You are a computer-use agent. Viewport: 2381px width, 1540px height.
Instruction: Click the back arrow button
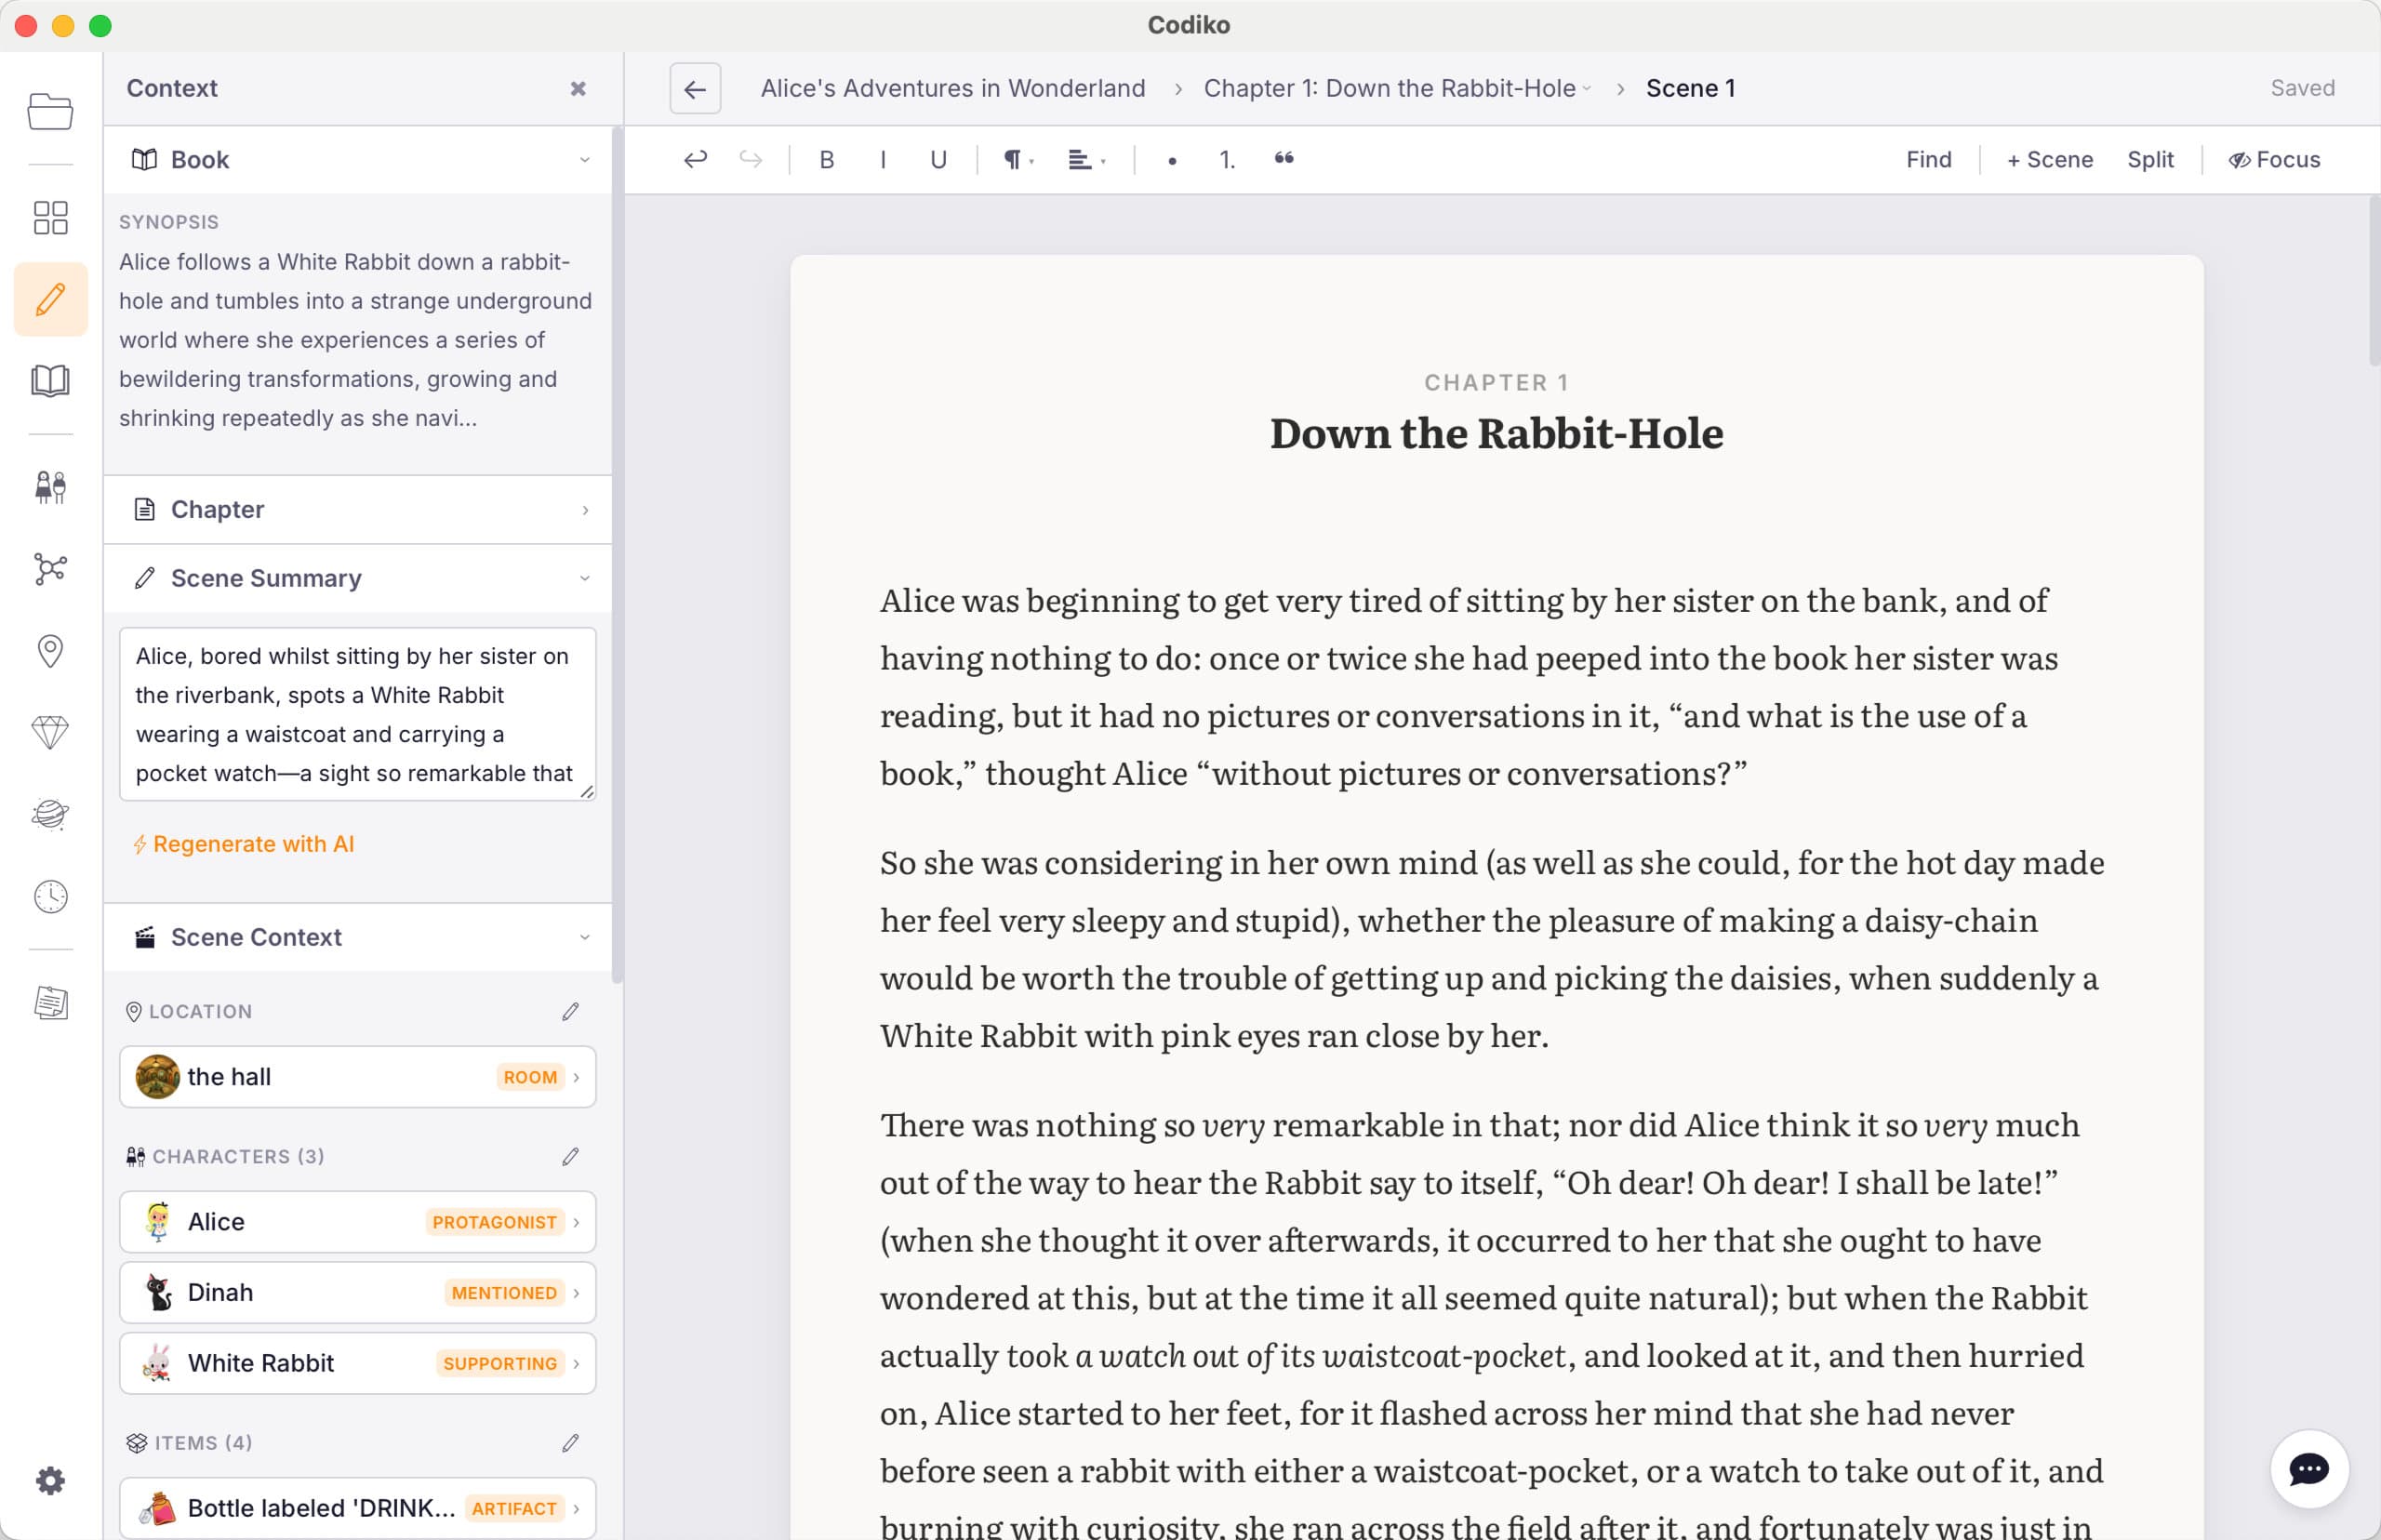pos(695,88)
